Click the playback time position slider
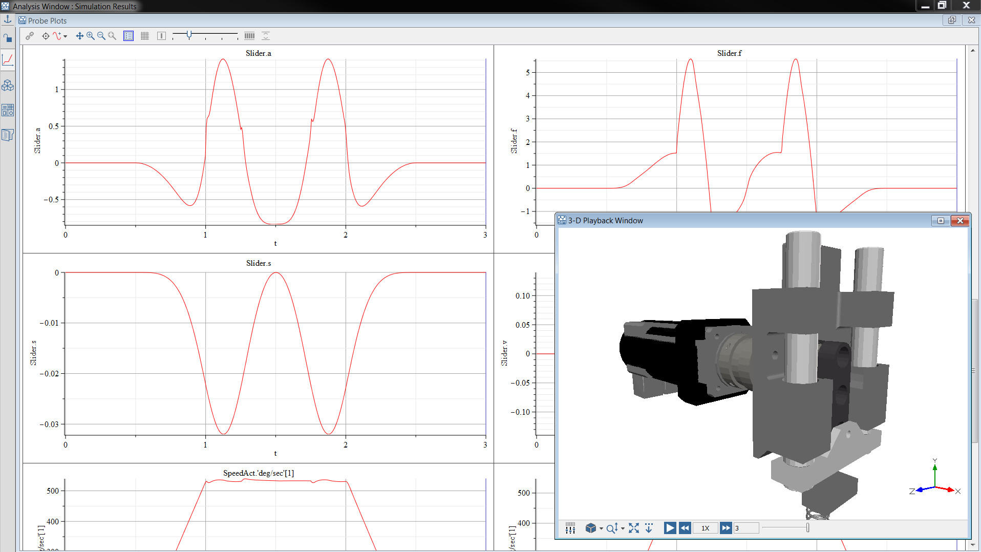The width and height of the screenshot is (981, 552). (x=807, y=528)
